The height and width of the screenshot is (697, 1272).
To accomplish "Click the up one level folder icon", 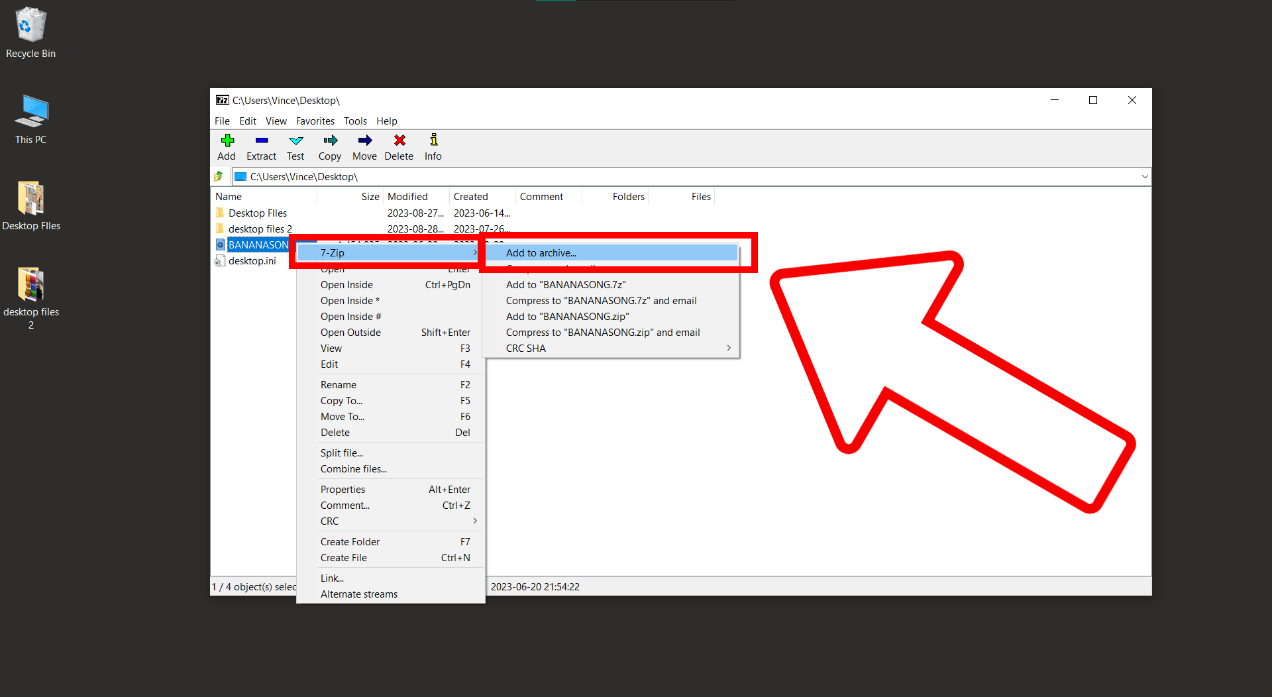I will point(219,176).
